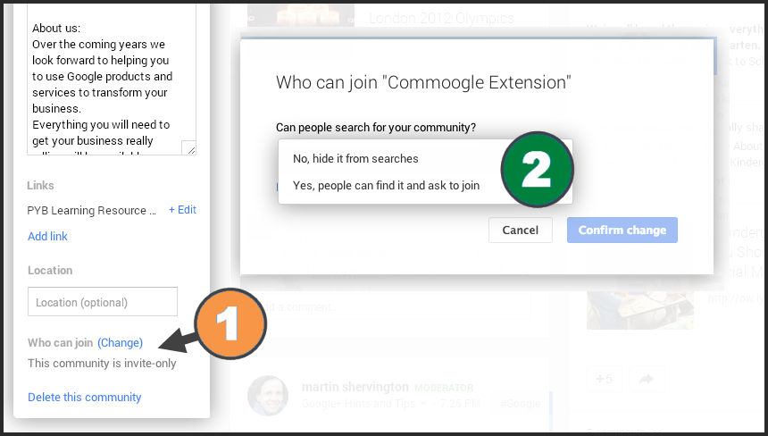
Task: Choose "Yes, people can find it and ask to join"
Action: pos(386,186)
